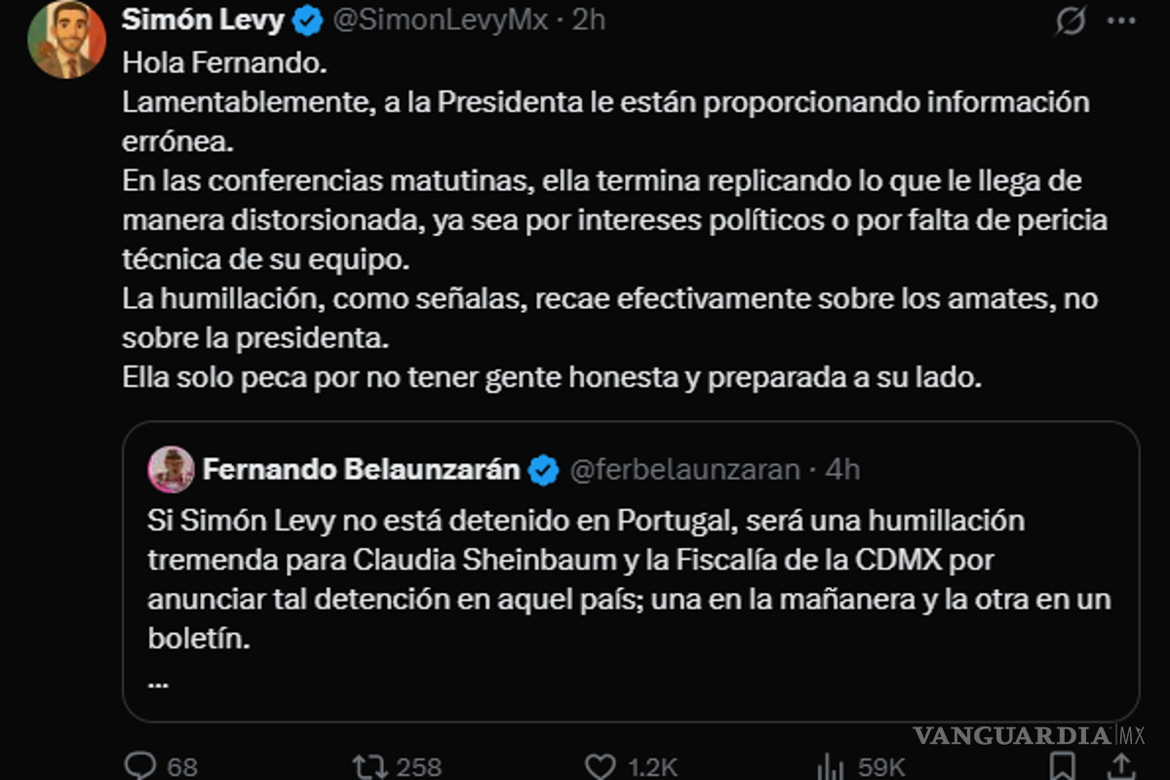Click Fernando Belaunzarán's profile picture in the quote
The width and height of the screenshot is (1170, 780).
point(172,469)
